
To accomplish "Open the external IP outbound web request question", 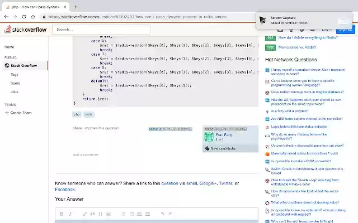I will pyautogui.click(x=308, y=212).
